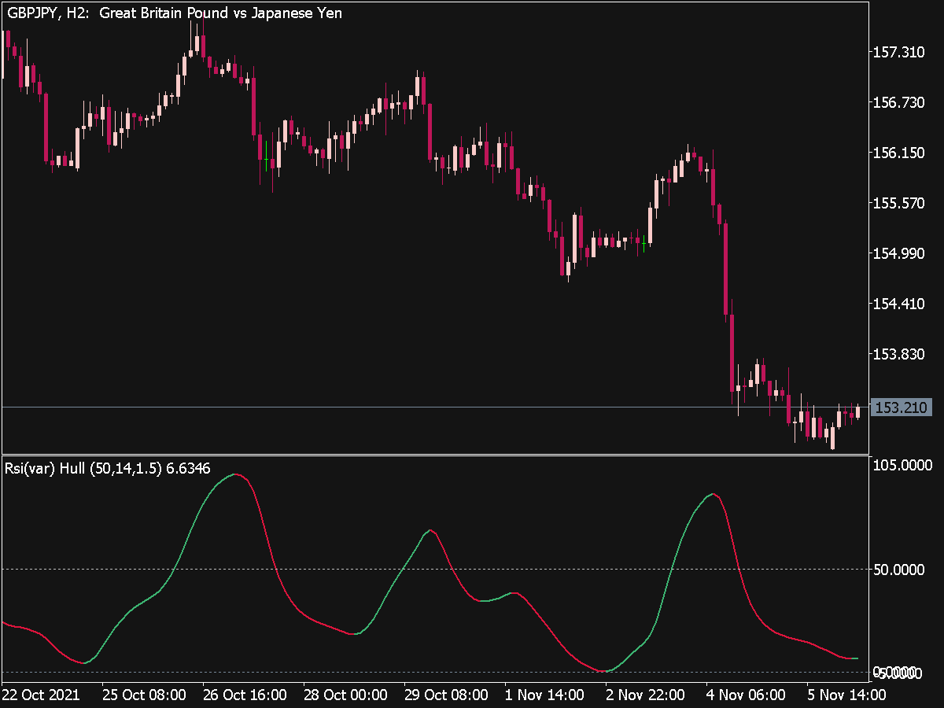Click the last candlestick on the price chart
Image resolution: width=944 pixels, height=708 pixels.
coord(857,411)
